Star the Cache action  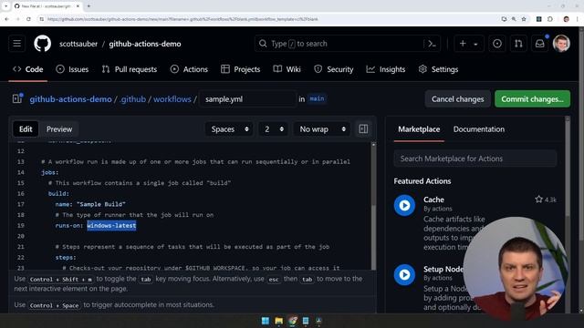tap(538, 200)
